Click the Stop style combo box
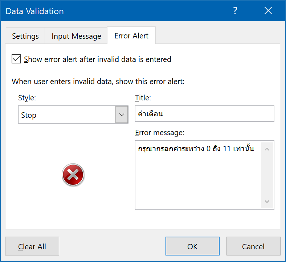This screenshot has height=262, width=286. tap(73, 115)
